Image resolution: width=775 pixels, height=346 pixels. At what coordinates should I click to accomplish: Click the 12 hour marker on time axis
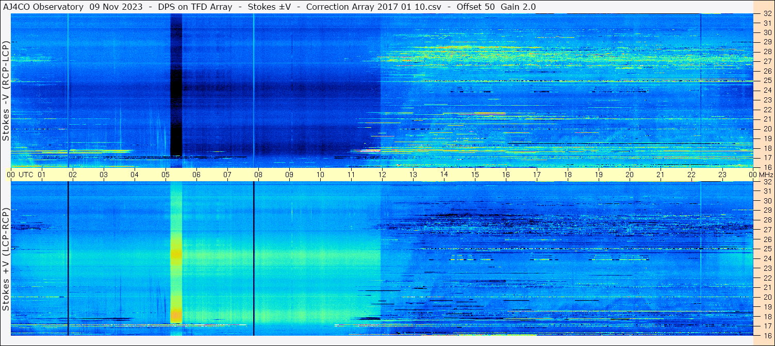tap(382, 175)
